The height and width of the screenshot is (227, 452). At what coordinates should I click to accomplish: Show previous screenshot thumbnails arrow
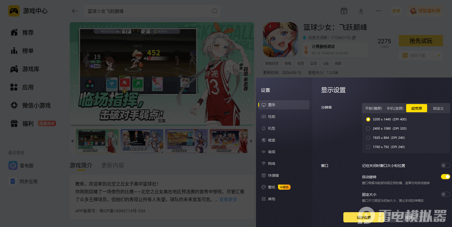click(72, 141)
